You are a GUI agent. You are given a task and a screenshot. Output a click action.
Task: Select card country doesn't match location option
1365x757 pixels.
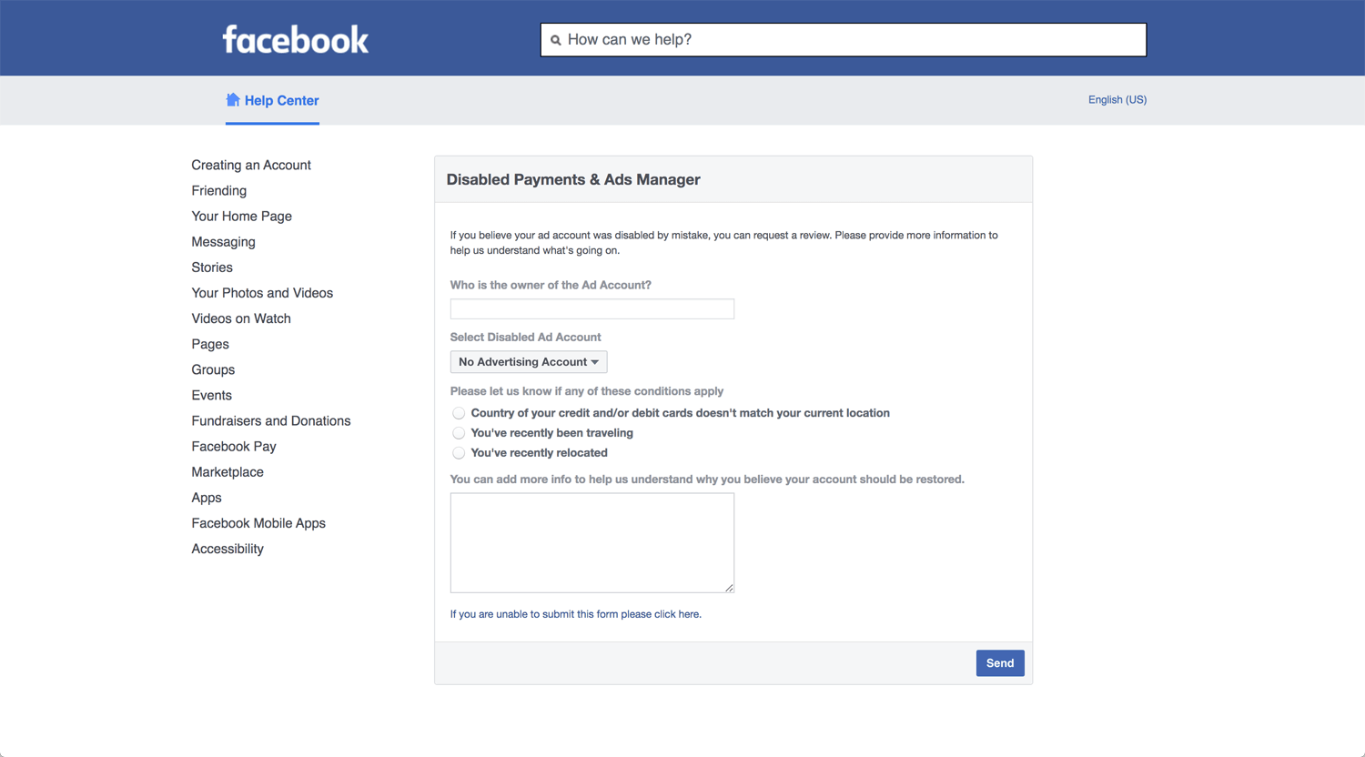(459, 413)
